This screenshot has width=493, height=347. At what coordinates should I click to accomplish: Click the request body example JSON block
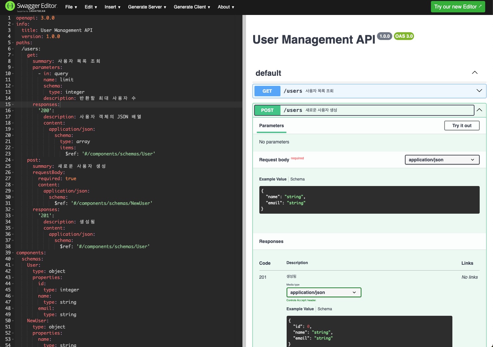[x=369, y=200]
